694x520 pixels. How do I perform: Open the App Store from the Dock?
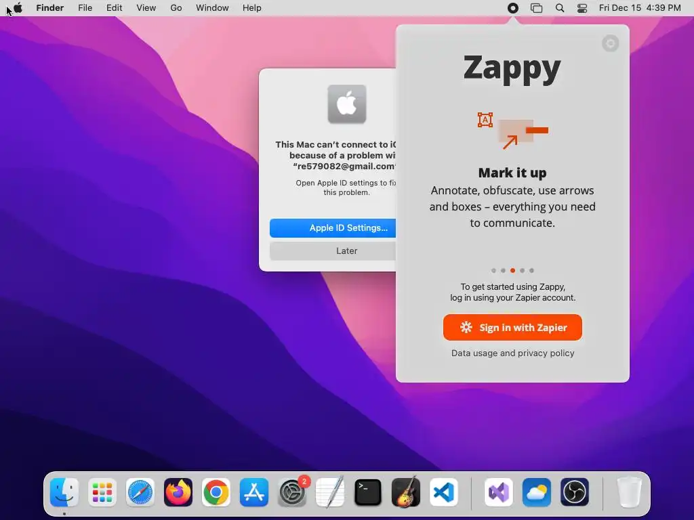[254, 492]
